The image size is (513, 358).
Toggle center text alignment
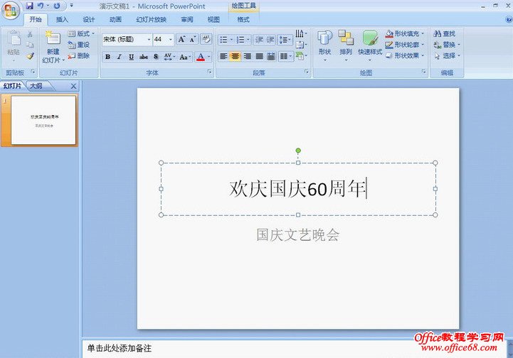236,57
